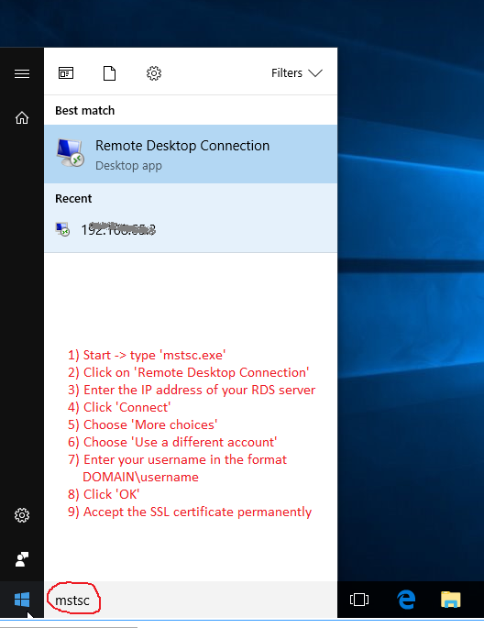This screenshot has width=484, height=628.
Task: Click the search box containing mstsc
Action: [x=191, y=600]
